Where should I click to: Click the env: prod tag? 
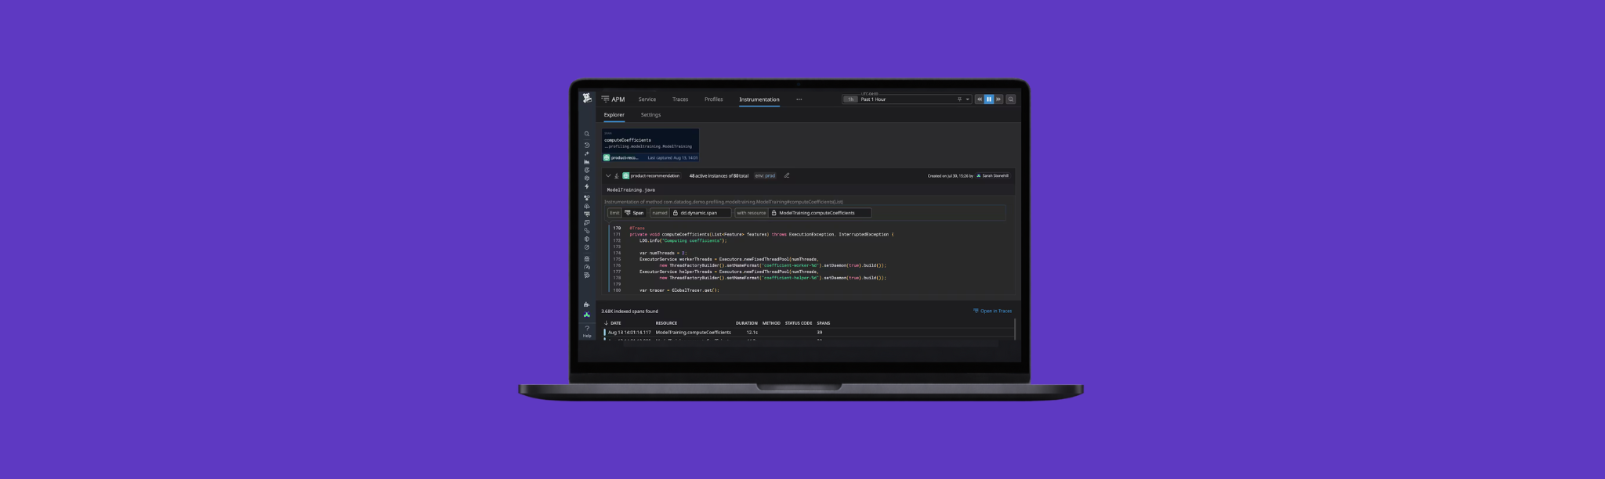pyautogui.click(x=765, y=175)
